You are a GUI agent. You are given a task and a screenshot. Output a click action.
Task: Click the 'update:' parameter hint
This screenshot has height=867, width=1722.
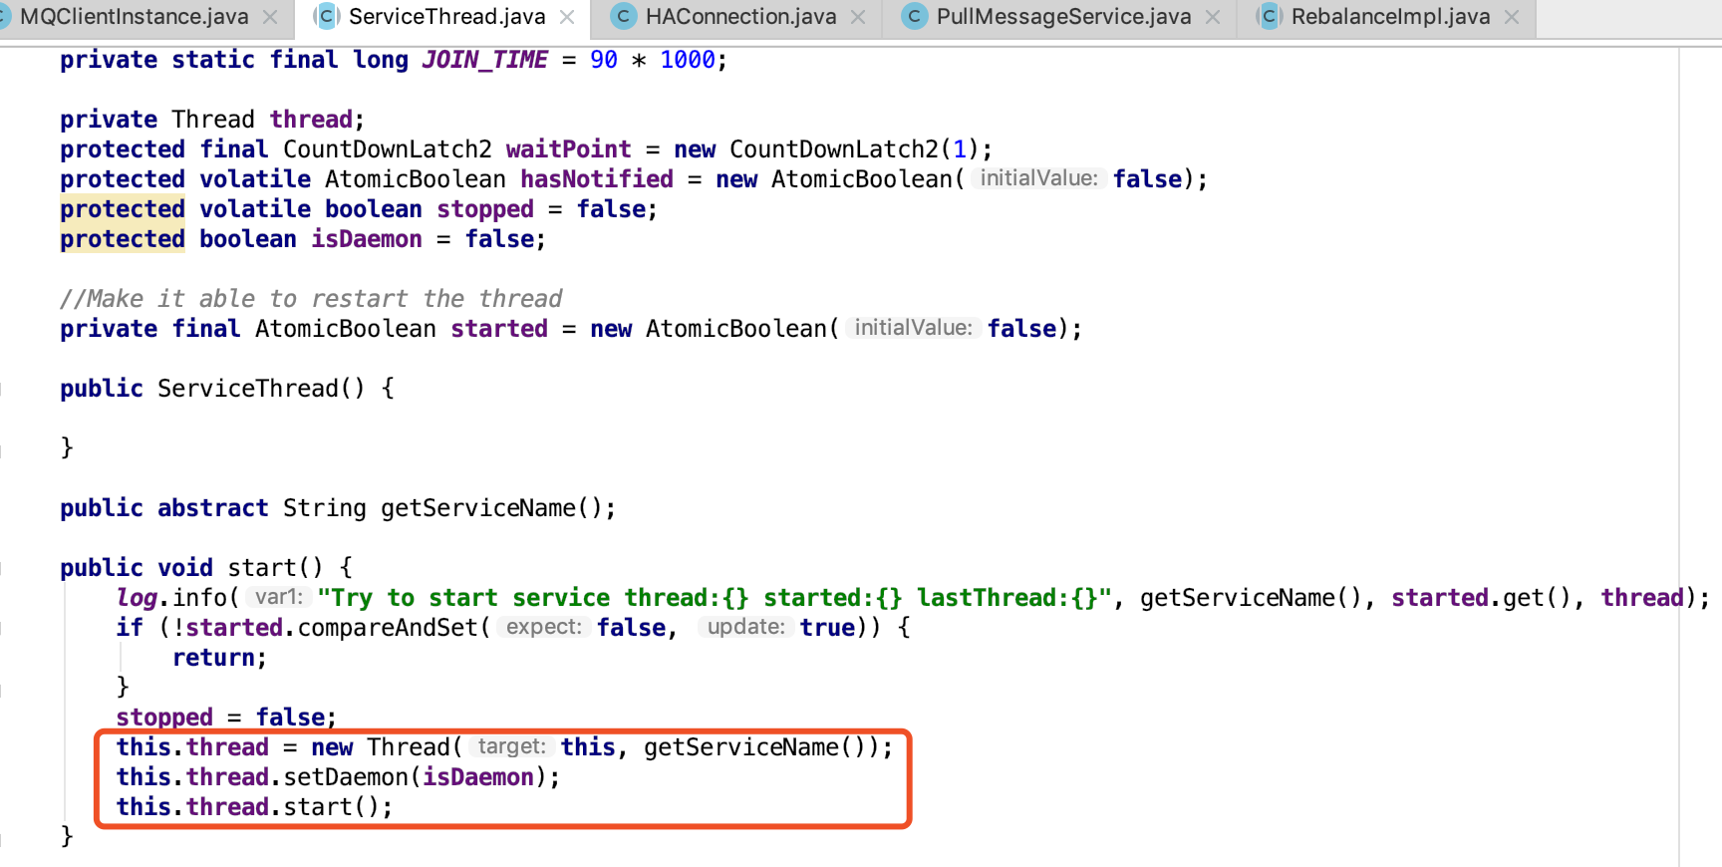(x=745, y=627)
